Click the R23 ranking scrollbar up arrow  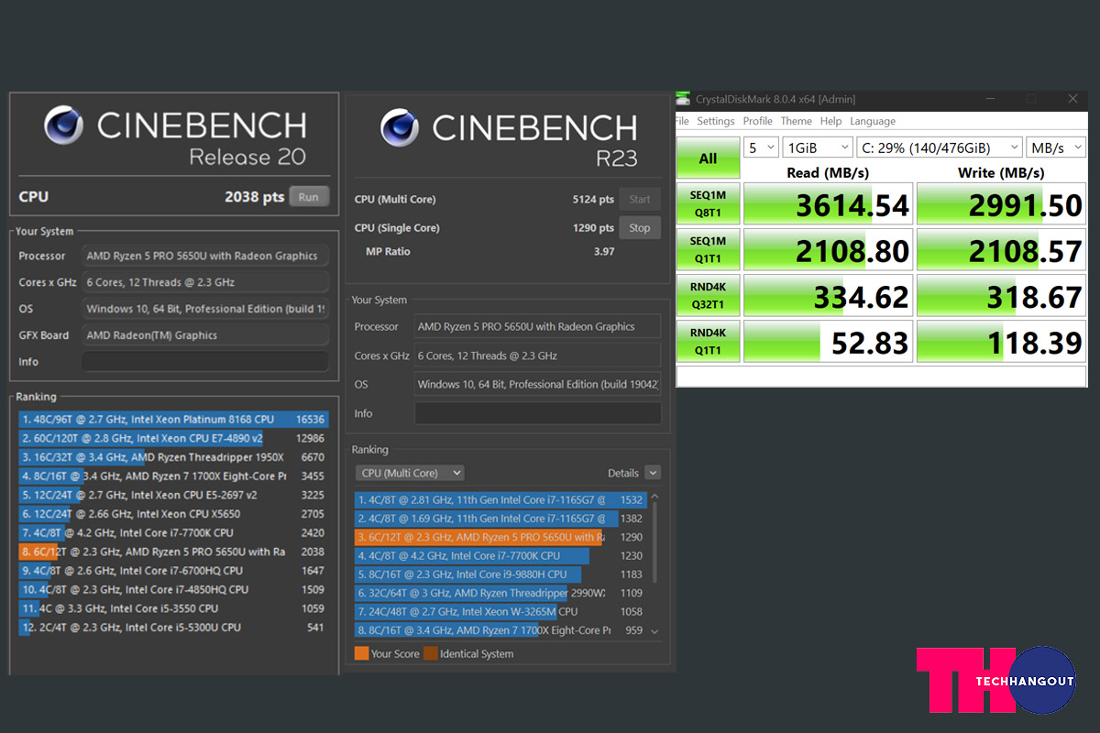(x=654, y=497)
